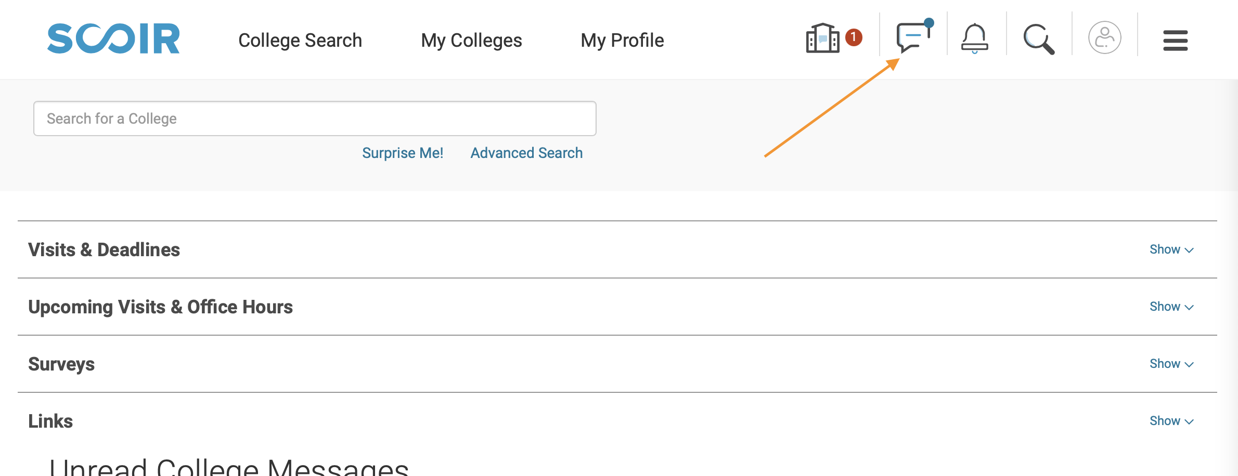Open My Profile from the navigation
The image size is (1238, 476).
coord(622,41)
